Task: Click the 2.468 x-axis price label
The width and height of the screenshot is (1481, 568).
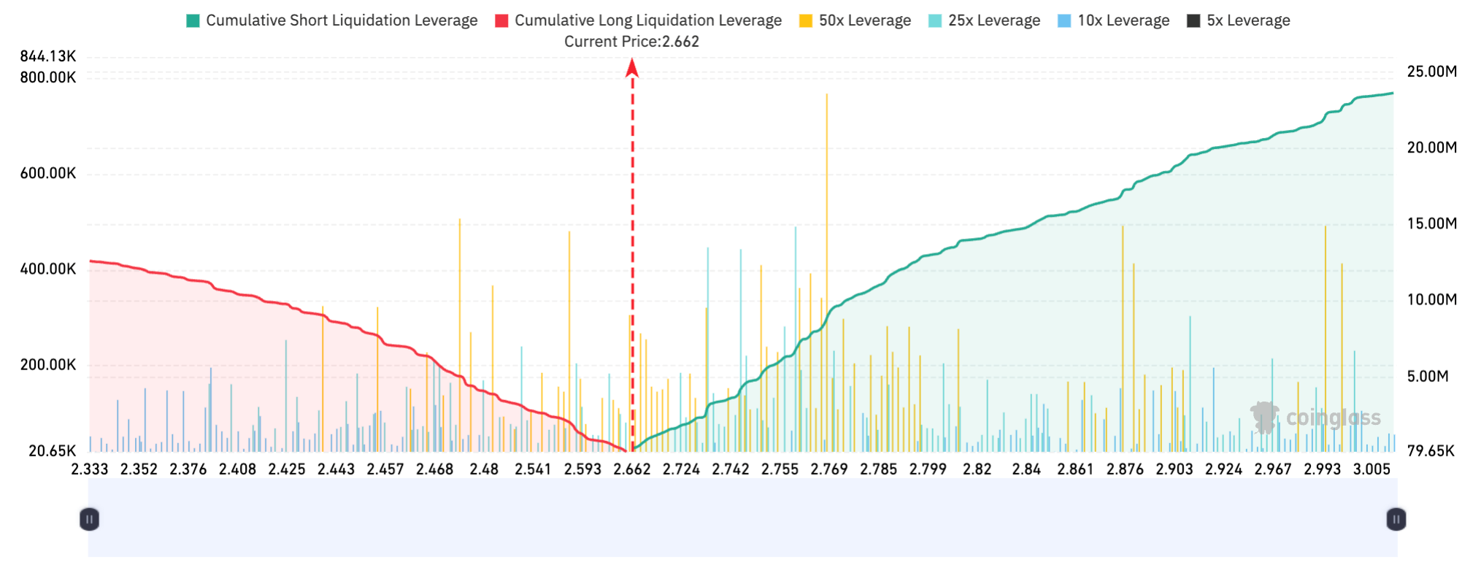Action: pyautogui.click(x=435, y=469)
